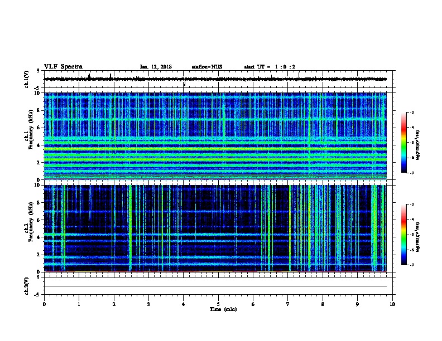Click the "ch.1(V)" waveform axis label
This screenshot has height=341, width=442.
(x=26, y=79)
